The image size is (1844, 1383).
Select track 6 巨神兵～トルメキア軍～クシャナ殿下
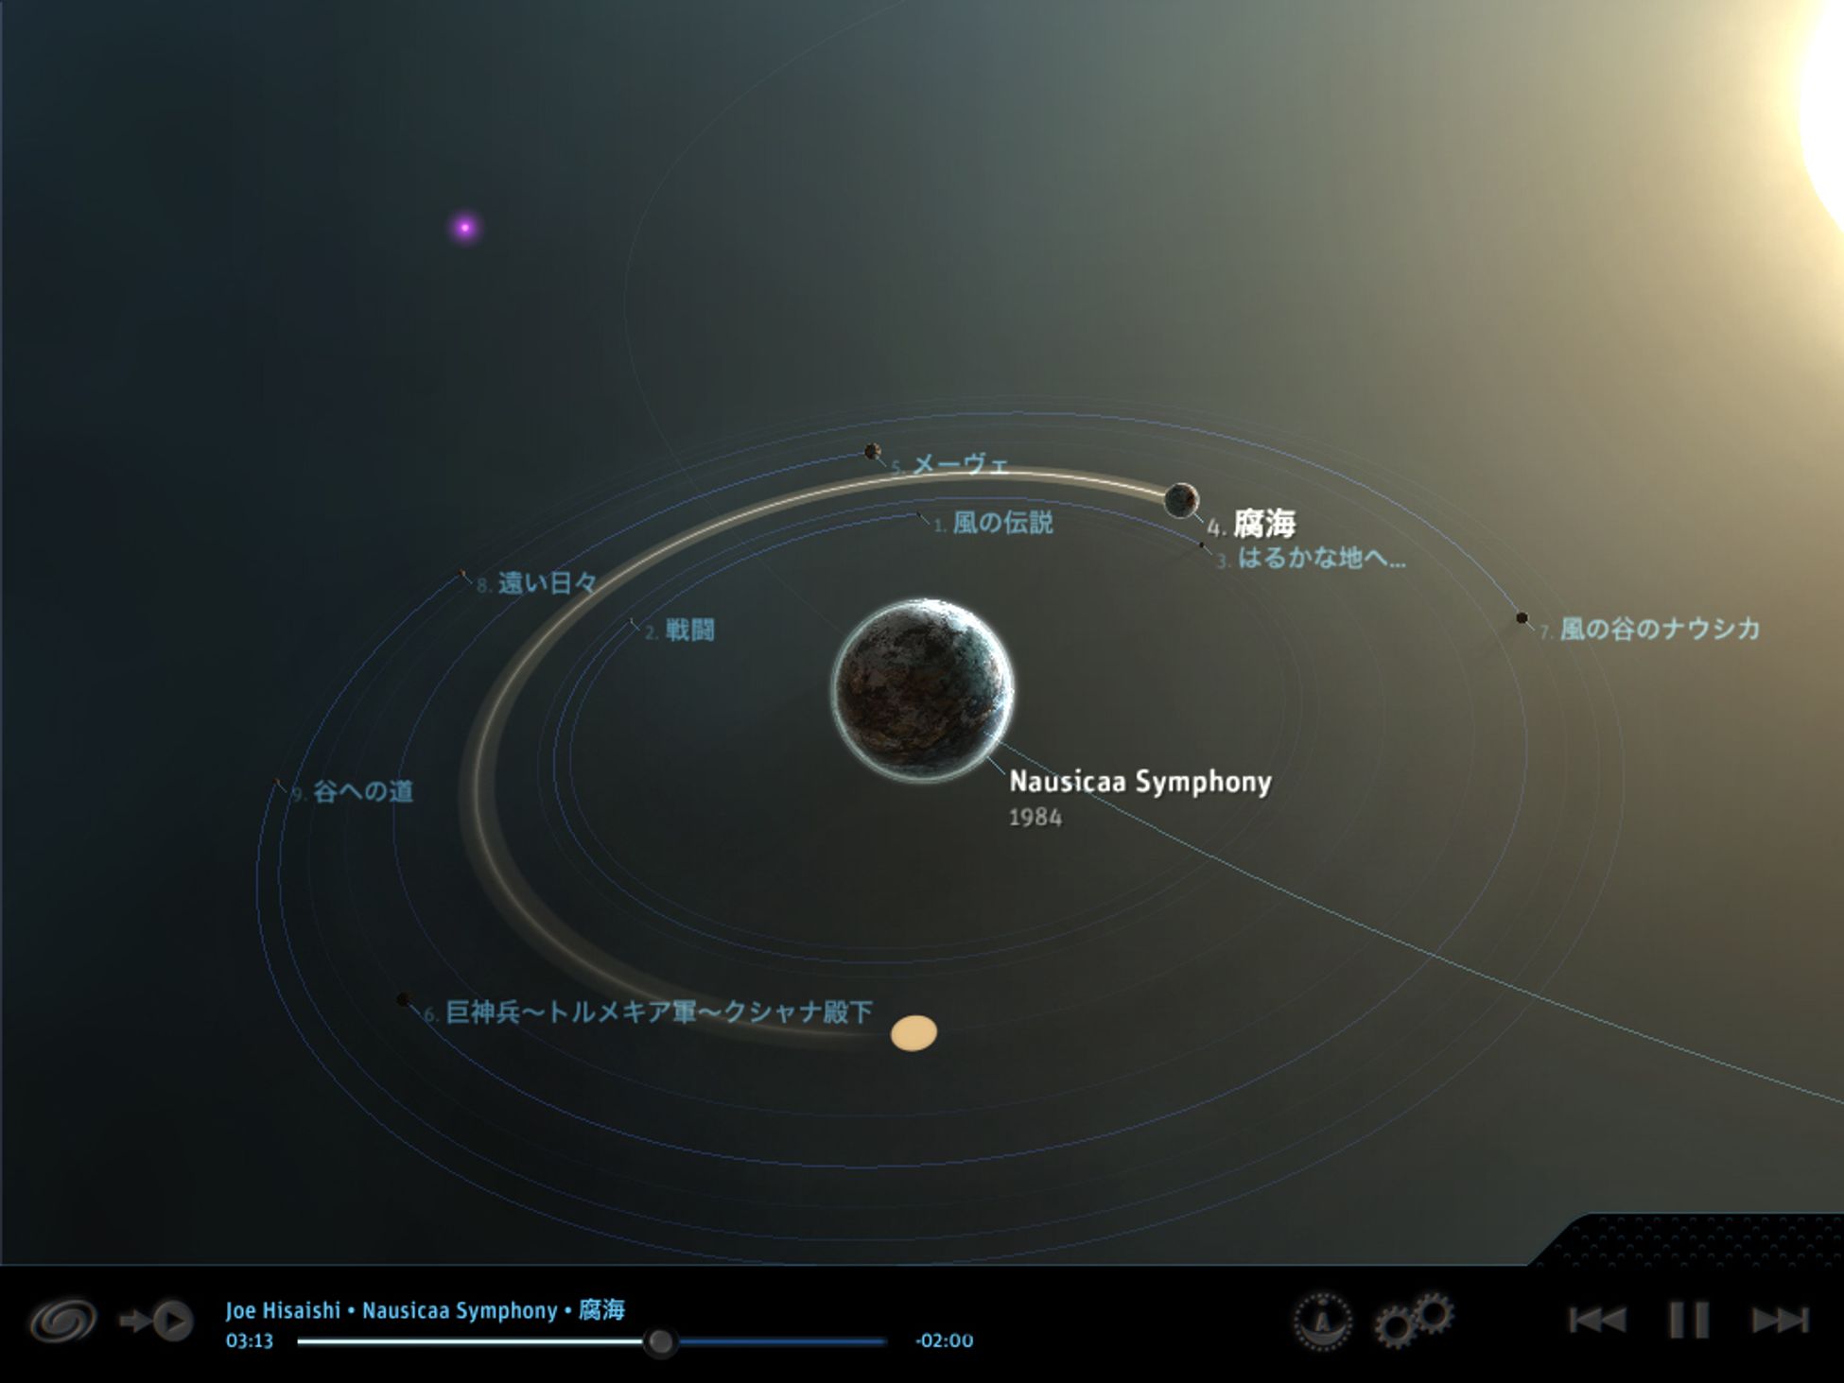(648, 1012)
